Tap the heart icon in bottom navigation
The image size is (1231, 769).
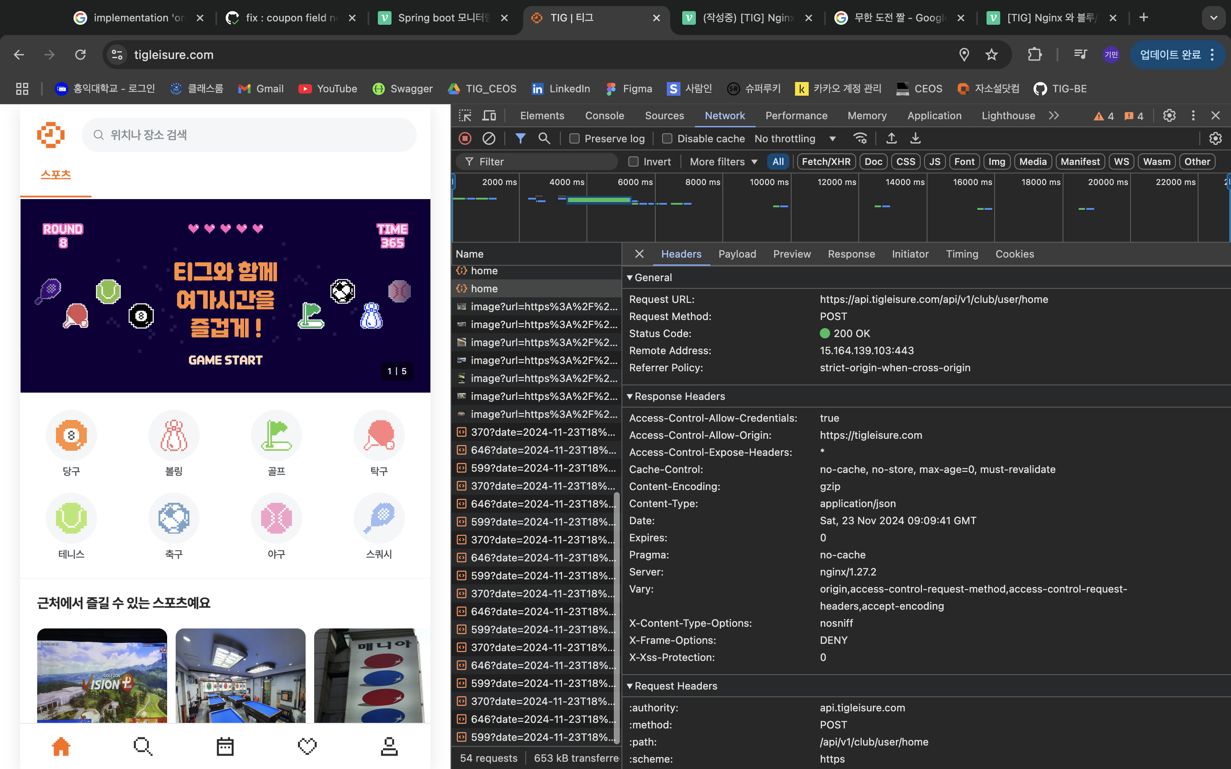(x=307, y=746)
